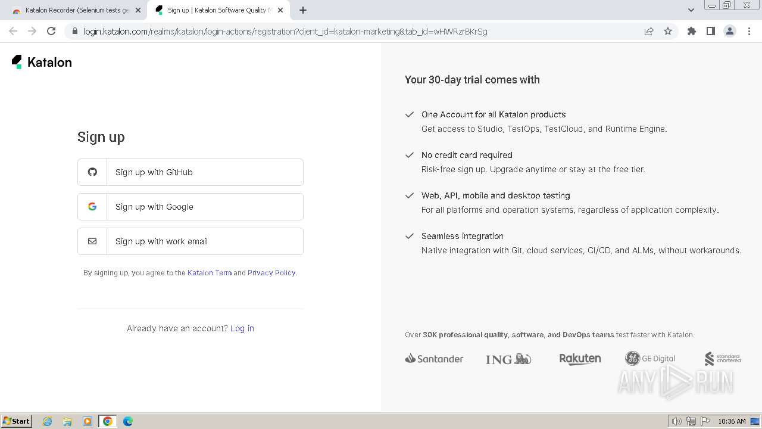Click the Show desktop button

click(755, 421)
